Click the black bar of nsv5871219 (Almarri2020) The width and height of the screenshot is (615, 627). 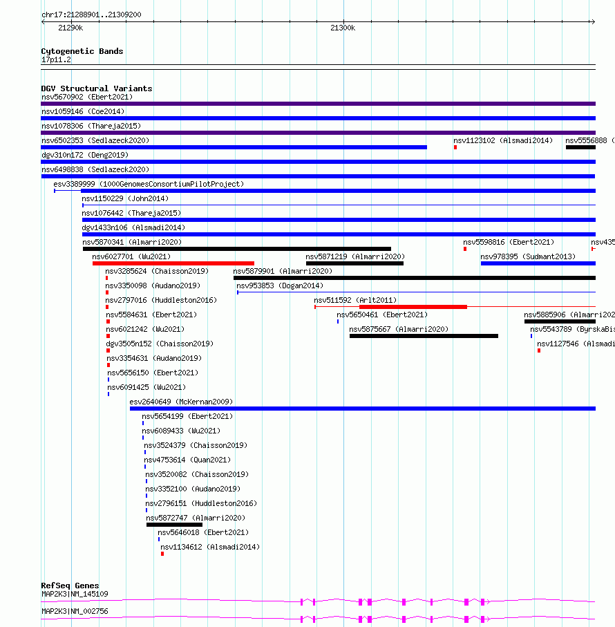tap(355, 263)
